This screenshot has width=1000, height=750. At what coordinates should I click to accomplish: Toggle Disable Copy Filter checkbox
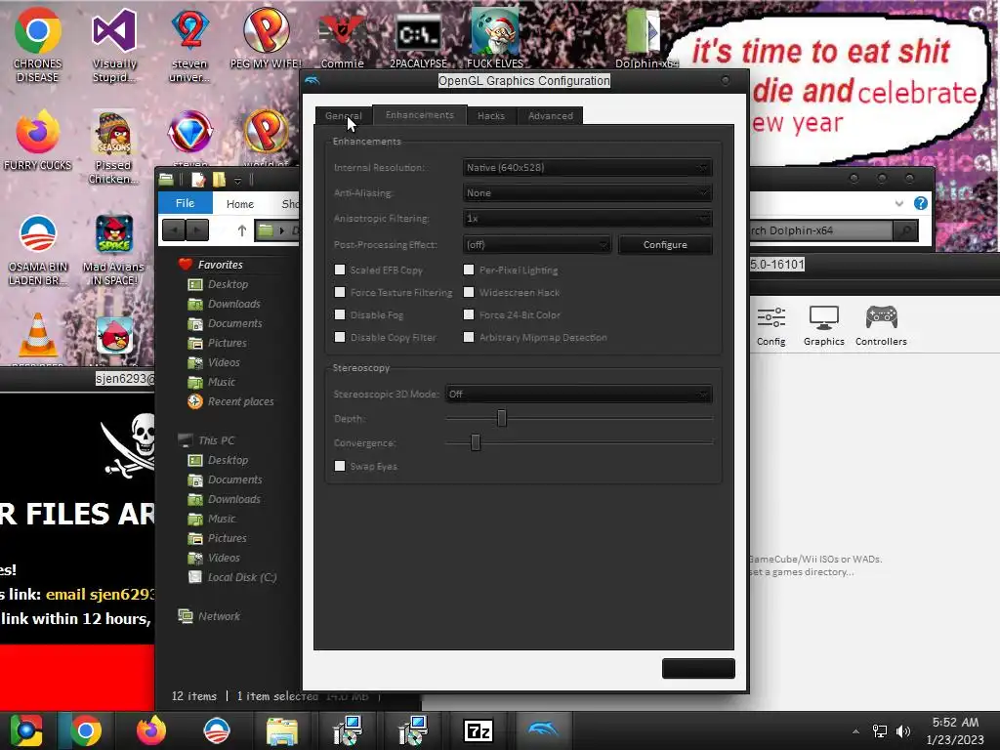pos(340,337)
